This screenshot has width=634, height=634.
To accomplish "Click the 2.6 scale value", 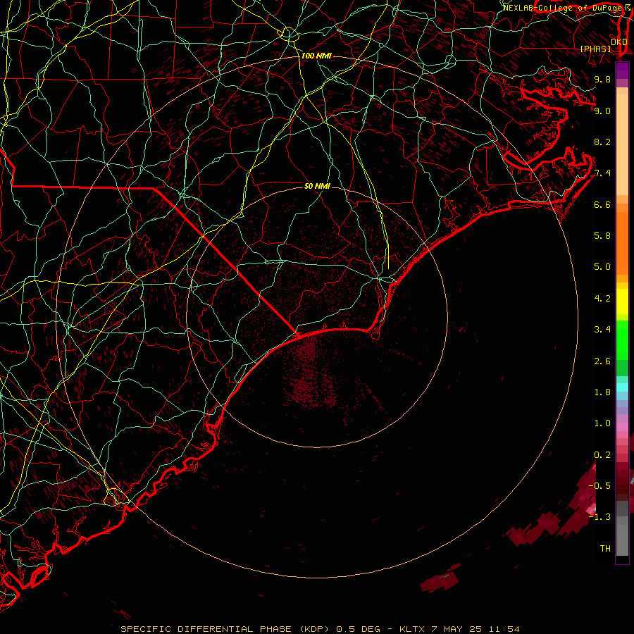I will [x=602, y=361].
